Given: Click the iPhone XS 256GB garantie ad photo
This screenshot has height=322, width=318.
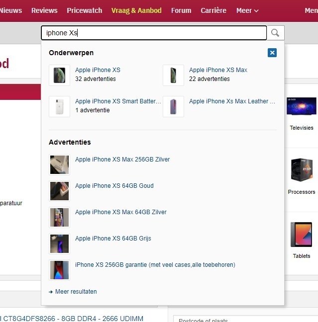Looking at the screenshot, I should pyautogui.click(x=59, y=270).
